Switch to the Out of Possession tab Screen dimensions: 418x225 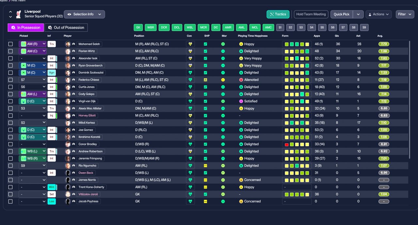click(x=66, y=28)
